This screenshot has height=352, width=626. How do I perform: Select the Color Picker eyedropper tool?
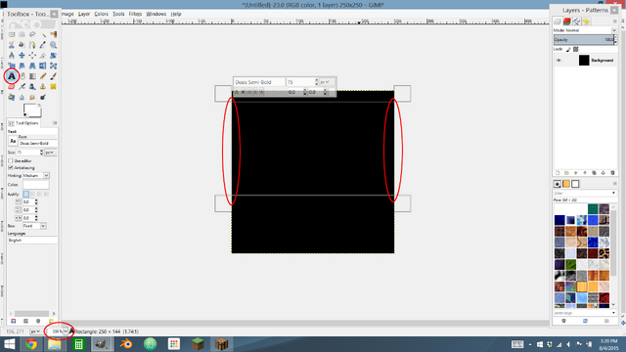(x=43, y=45)
